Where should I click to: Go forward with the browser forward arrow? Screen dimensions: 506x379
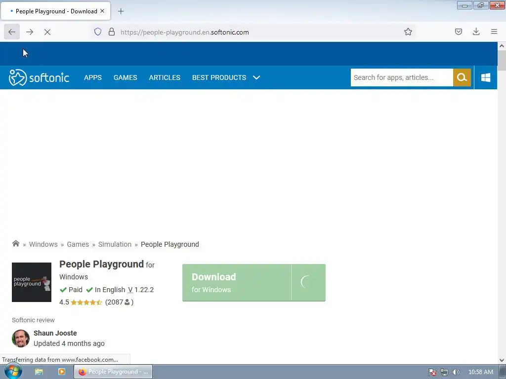(x=30, y=32)
